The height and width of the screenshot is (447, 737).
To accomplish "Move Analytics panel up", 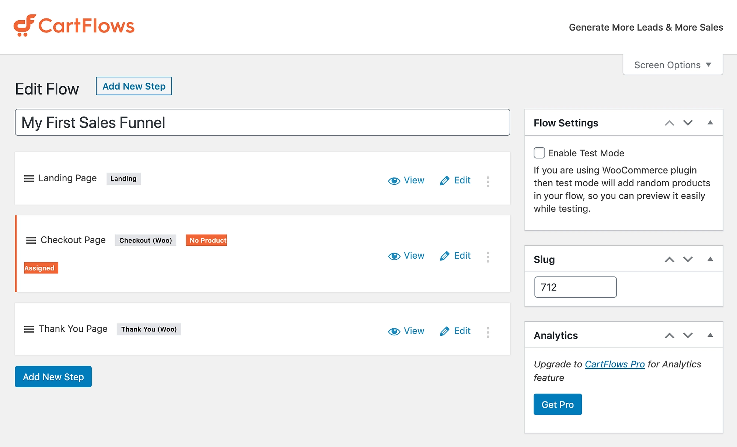I will pyautogui.click(x=670, y=335).
